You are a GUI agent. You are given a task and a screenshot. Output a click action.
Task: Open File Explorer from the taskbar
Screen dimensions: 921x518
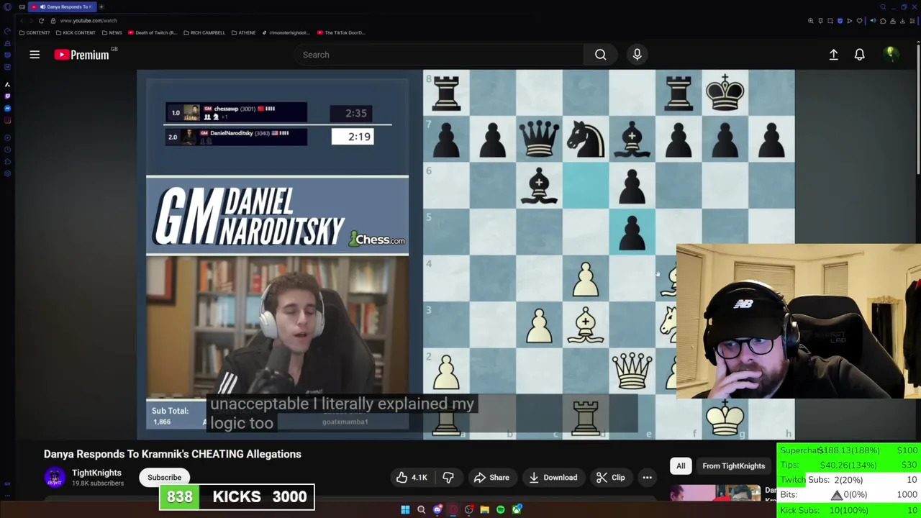[x=485, y=510]
